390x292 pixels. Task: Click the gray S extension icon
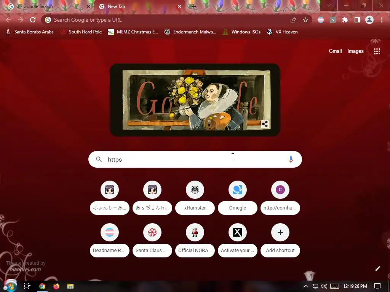tap(333, 20)
